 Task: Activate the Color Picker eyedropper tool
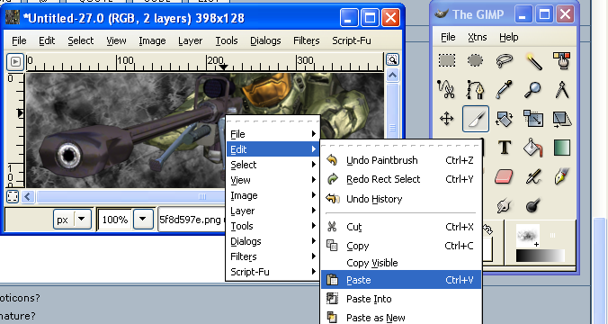(505, 90)
